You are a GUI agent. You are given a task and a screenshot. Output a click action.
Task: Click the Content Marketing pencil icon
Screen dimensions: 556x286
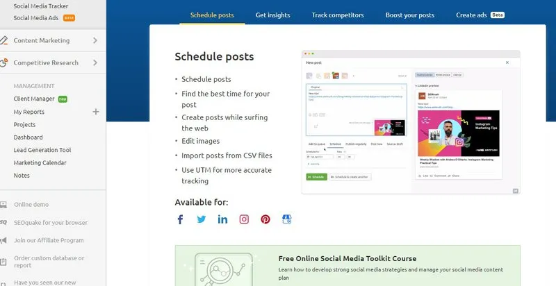(3, 40)
